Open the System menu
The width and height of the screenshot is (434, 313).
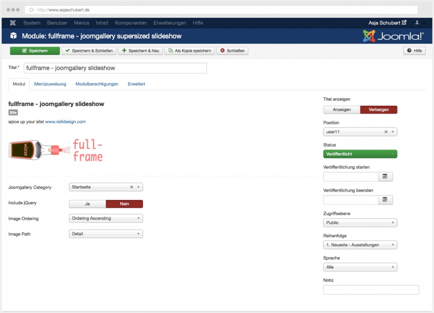32,23
